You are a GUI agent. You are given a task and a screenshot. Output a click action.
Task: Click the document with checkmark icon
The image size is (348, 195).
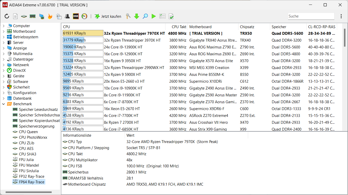pos(171,16)
